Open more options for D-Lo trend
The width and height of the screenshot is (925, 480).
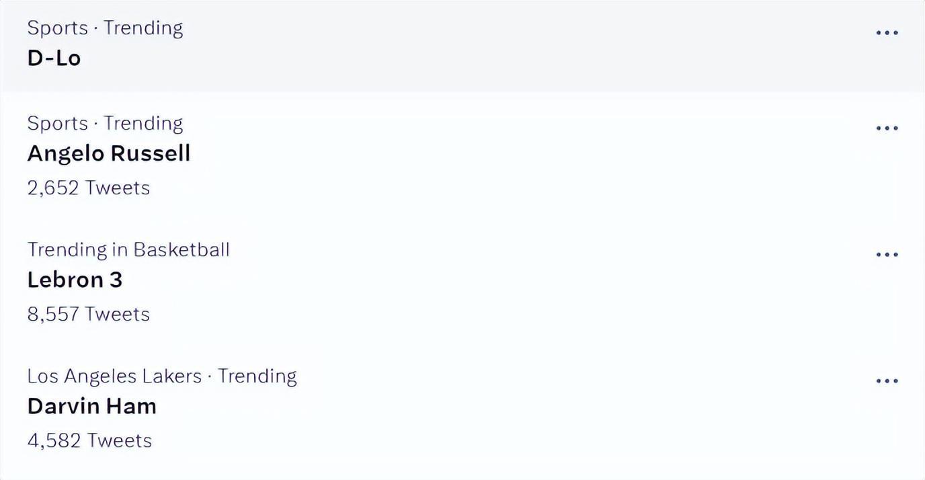pyautogui.click(x=887, y=32)
